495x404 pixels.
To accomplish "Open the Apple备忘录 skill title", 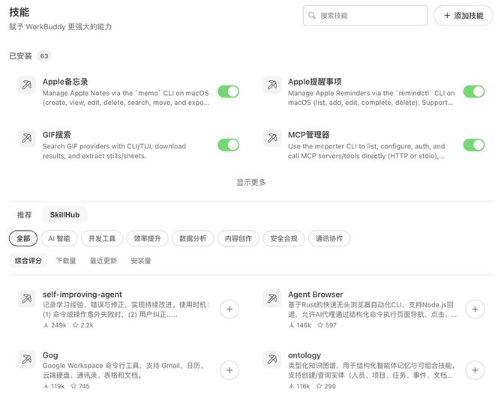I will coord(65,82).
